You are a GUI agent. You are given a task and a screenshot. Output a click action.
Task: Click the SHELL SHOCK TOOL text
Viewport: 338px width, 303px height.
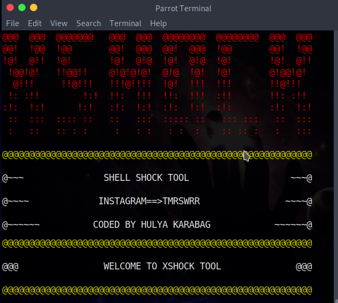point(146,178)
